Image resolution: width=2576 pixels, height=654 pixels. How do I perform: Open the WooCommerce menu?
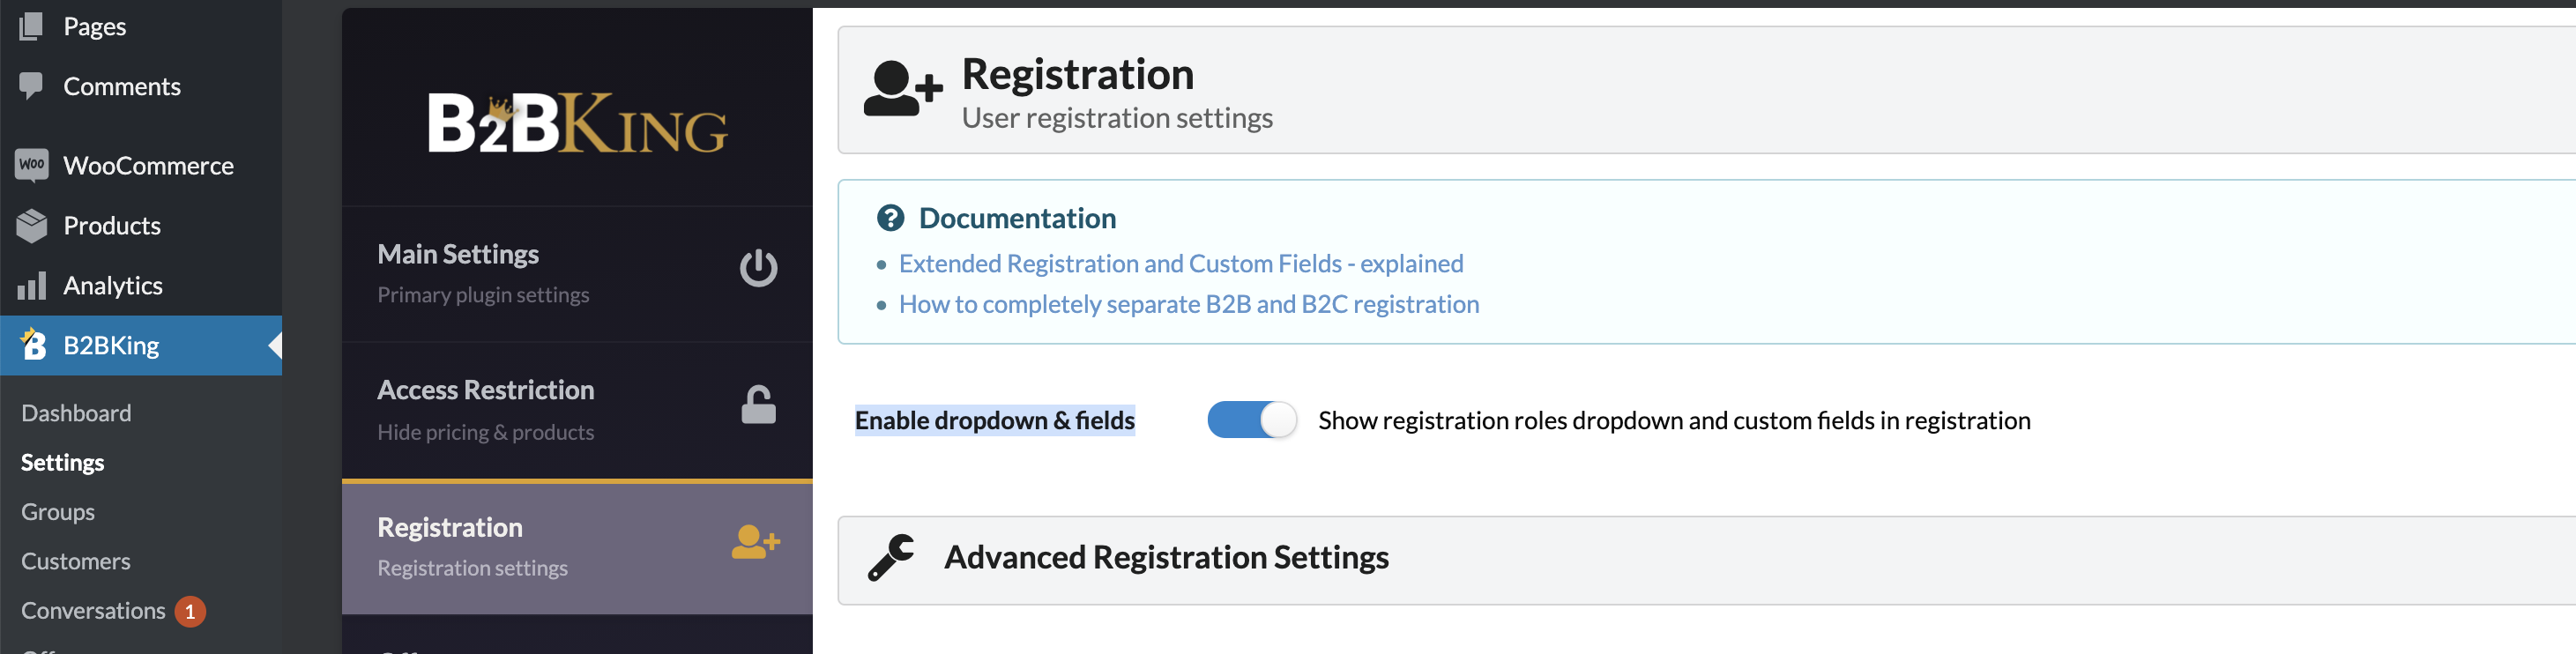141,166
